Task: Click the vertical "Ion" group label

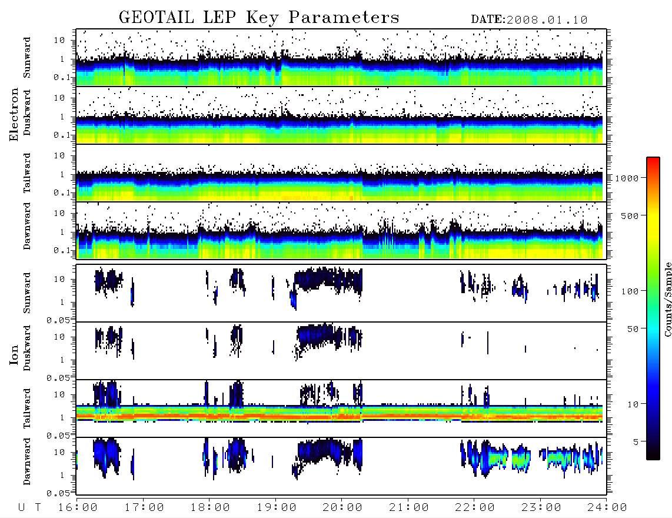Action: 14,355
